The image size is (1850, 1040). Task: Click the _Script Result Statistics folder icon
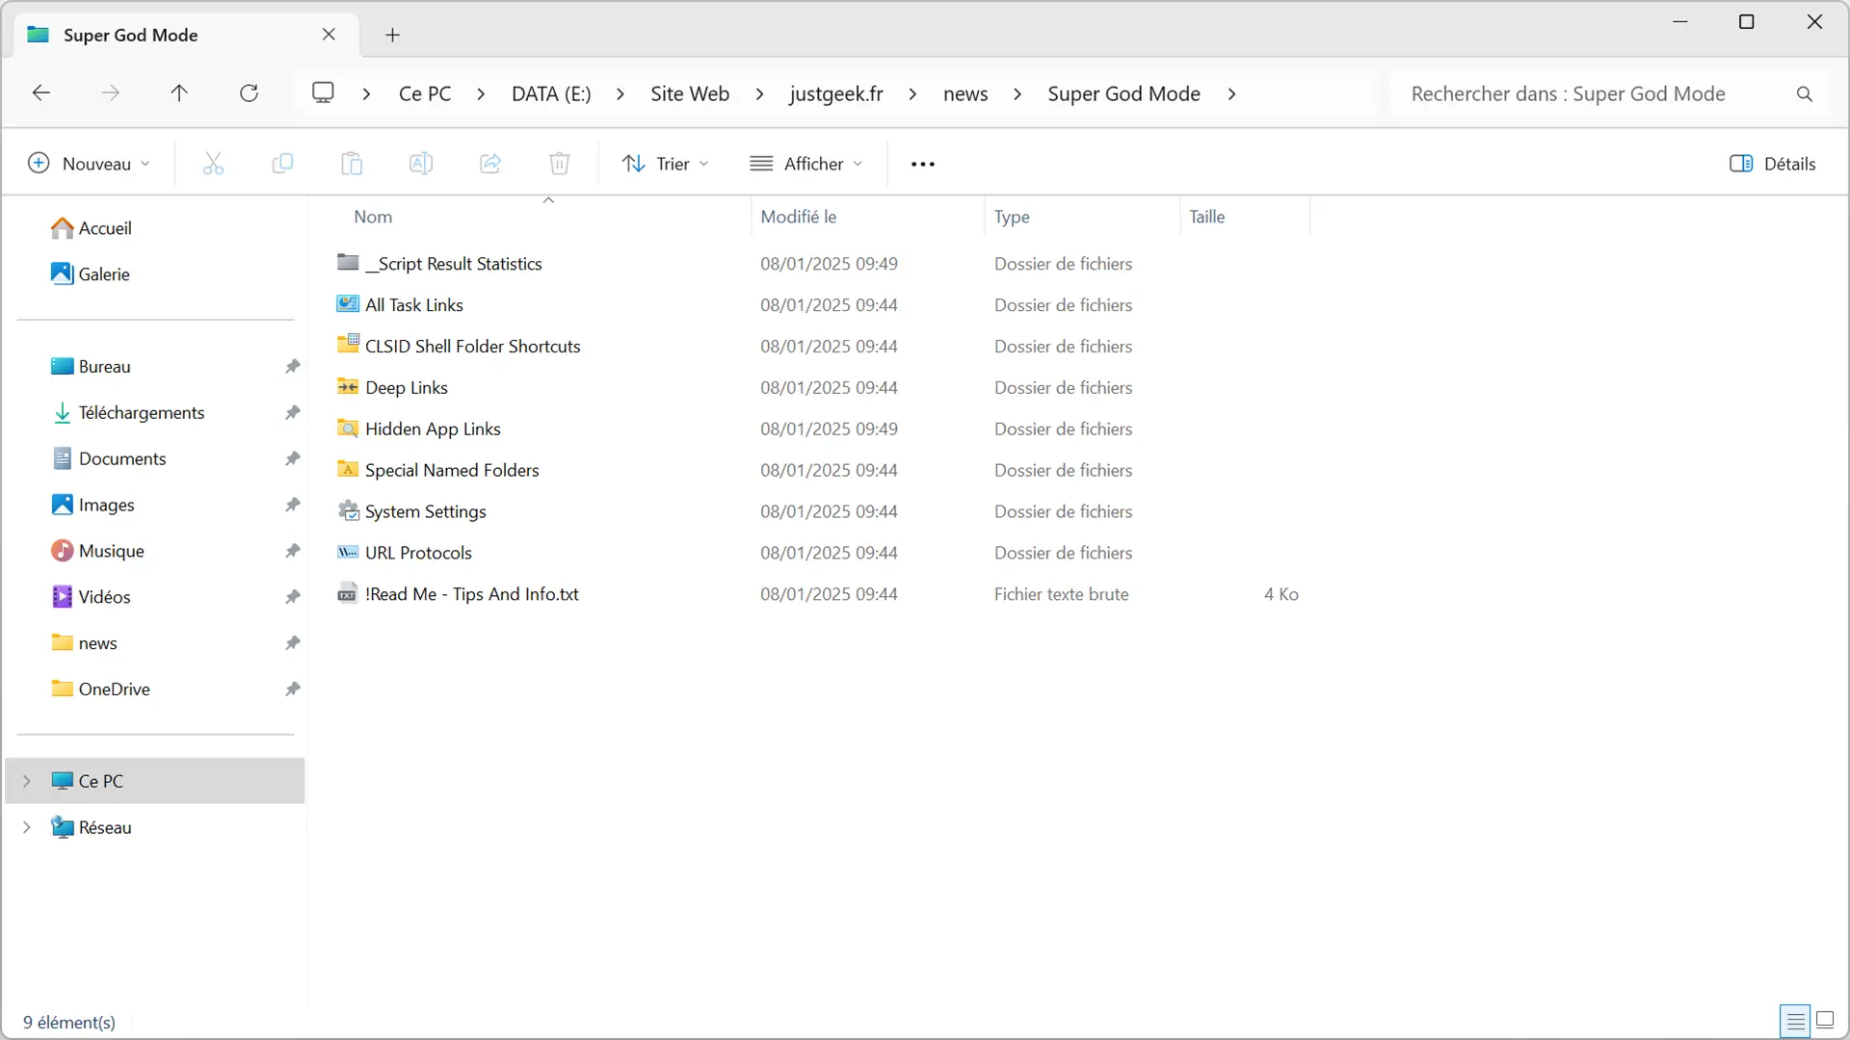tap(348, 263)
